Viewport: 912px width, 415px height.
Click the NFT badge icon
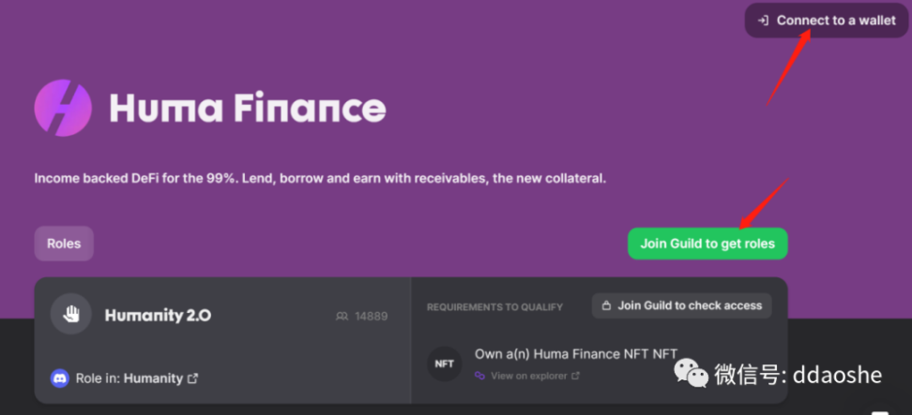pos(444,363)
